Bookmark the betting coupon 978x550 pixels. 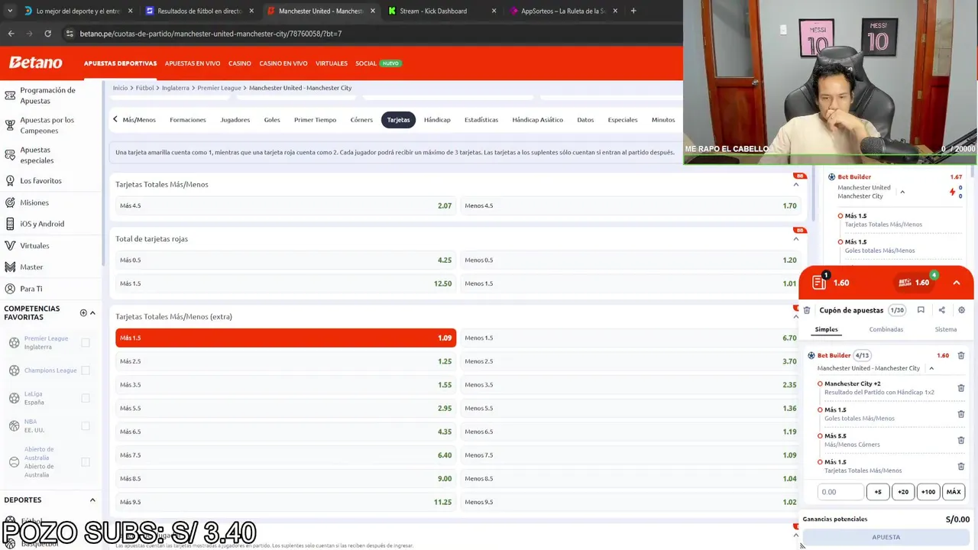[921, 310]
